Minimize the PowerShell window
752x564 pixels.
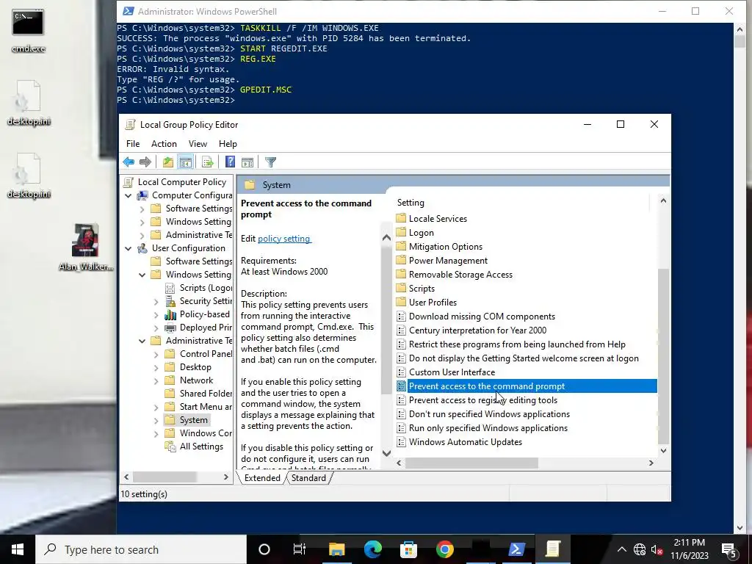point(662,11)
